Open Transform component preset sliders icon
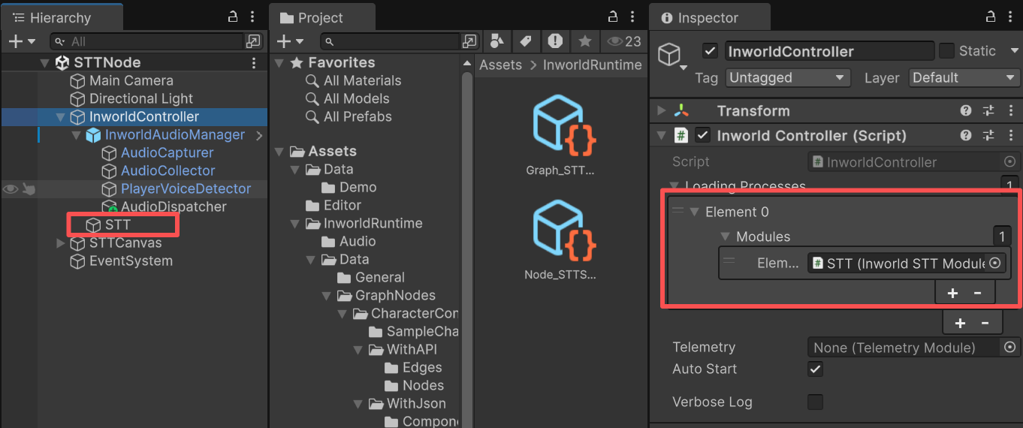 (988, 111)
